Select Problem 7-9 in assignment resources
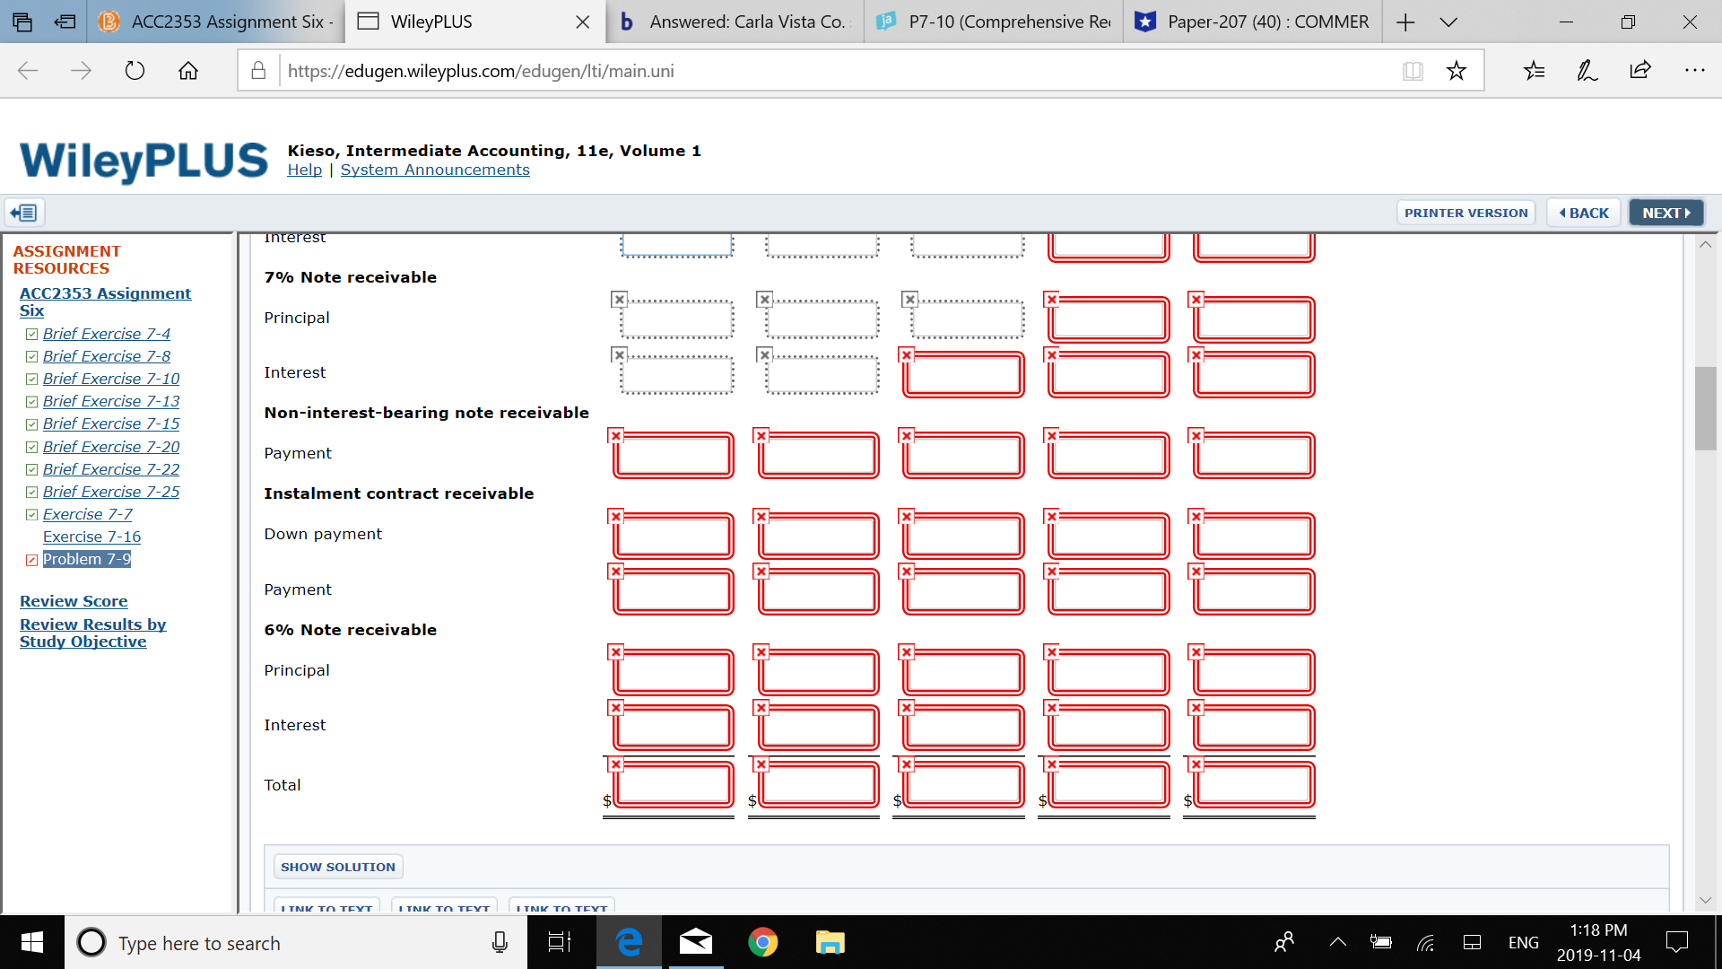The height and width of the screenshot is (969, 1722). (85, 558)
